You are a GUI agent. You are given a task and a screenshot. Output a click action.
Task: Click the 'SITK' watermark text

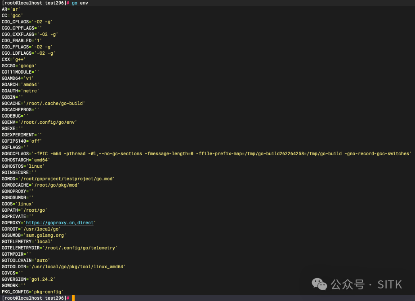pyautogui.click(x=390, y=284)
